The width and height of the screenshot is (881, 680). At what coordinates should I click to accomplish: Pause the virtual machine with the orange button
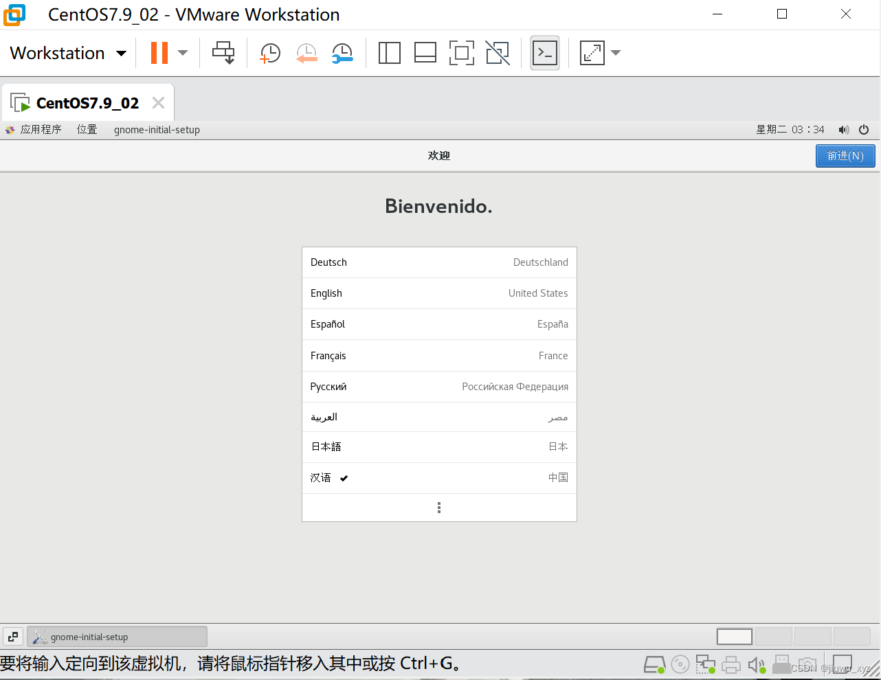[159, 53]
